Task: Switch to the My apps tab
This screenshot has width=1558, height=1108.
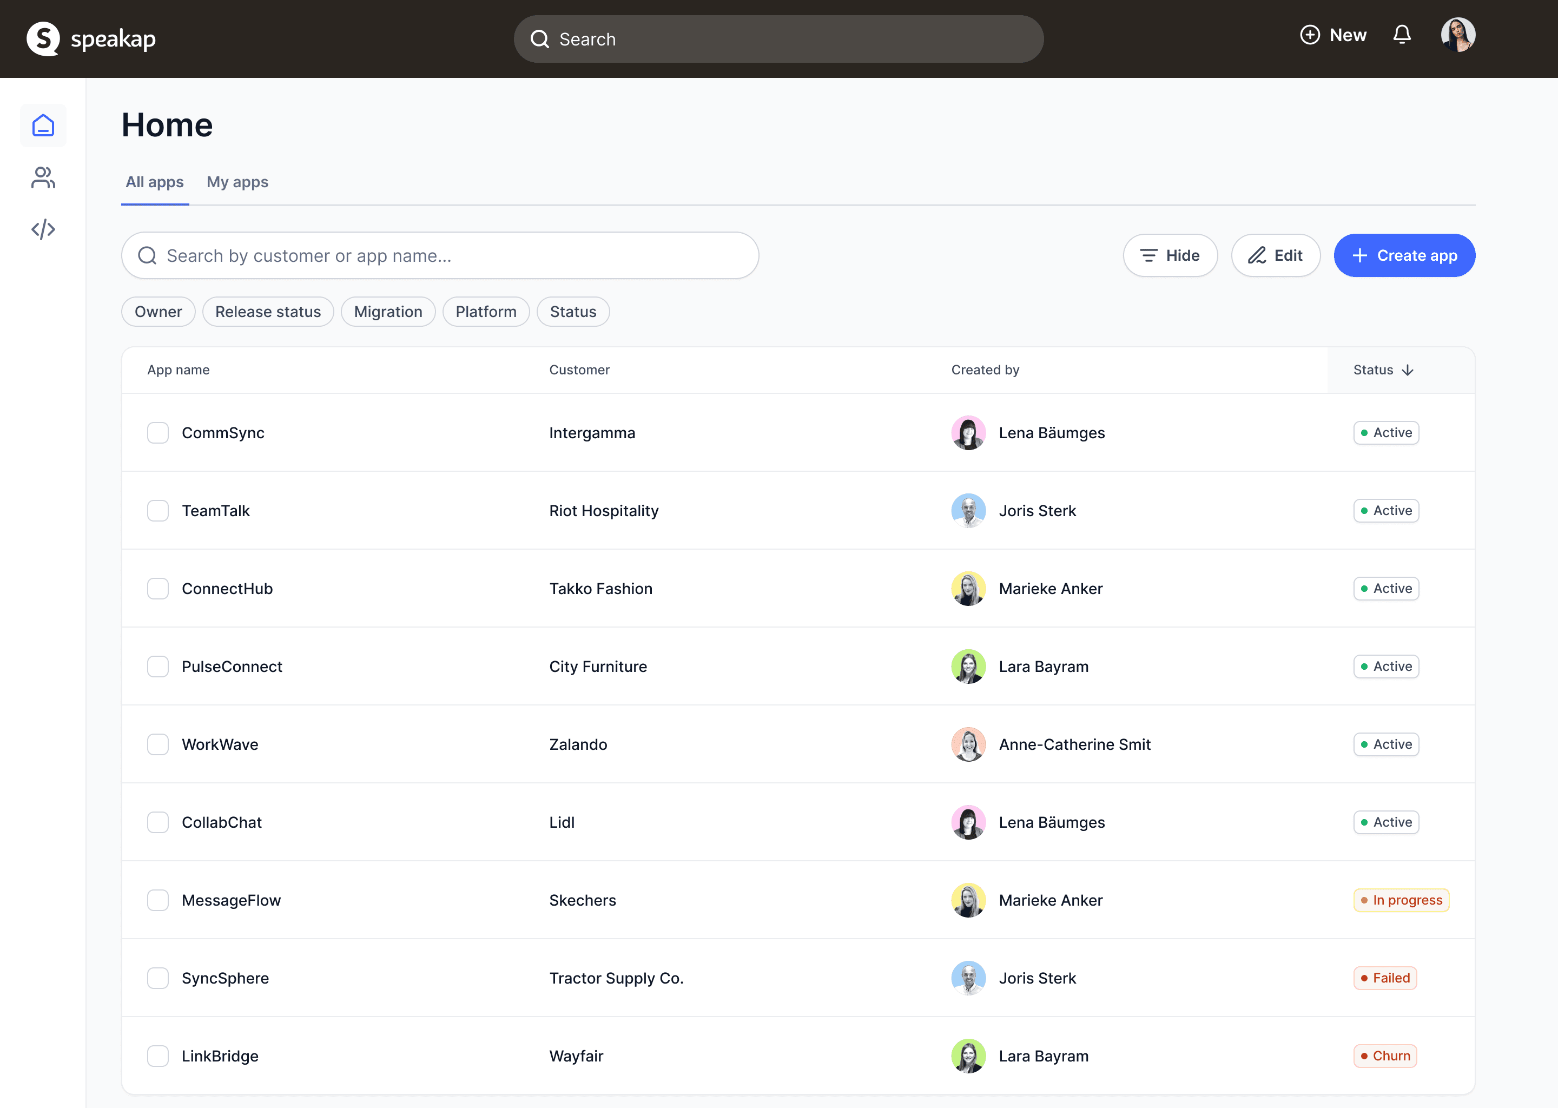Action: coord(237,182)
